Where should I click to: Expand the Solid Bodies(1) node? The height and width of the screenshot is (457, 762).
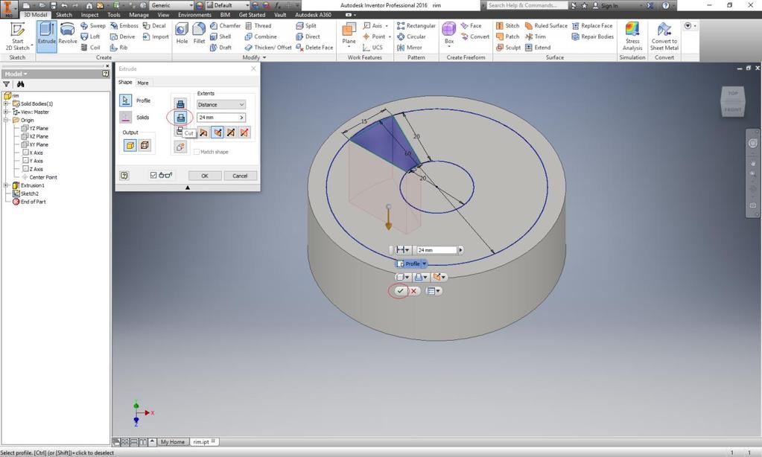point(6,104)
